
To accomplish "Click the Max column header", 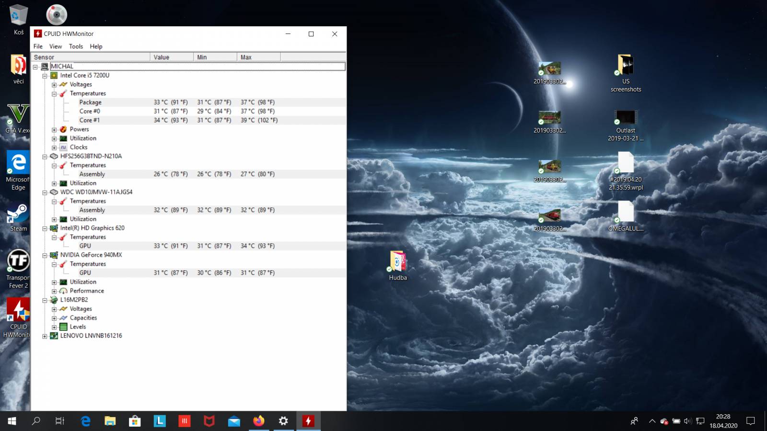I will point(259,57).
